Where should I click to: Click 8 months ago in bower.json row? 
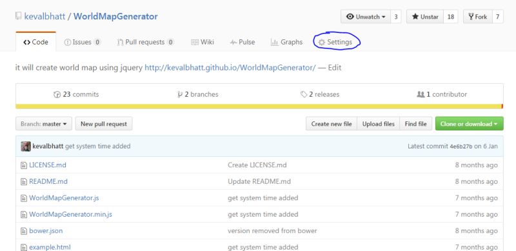click(476, 231)
